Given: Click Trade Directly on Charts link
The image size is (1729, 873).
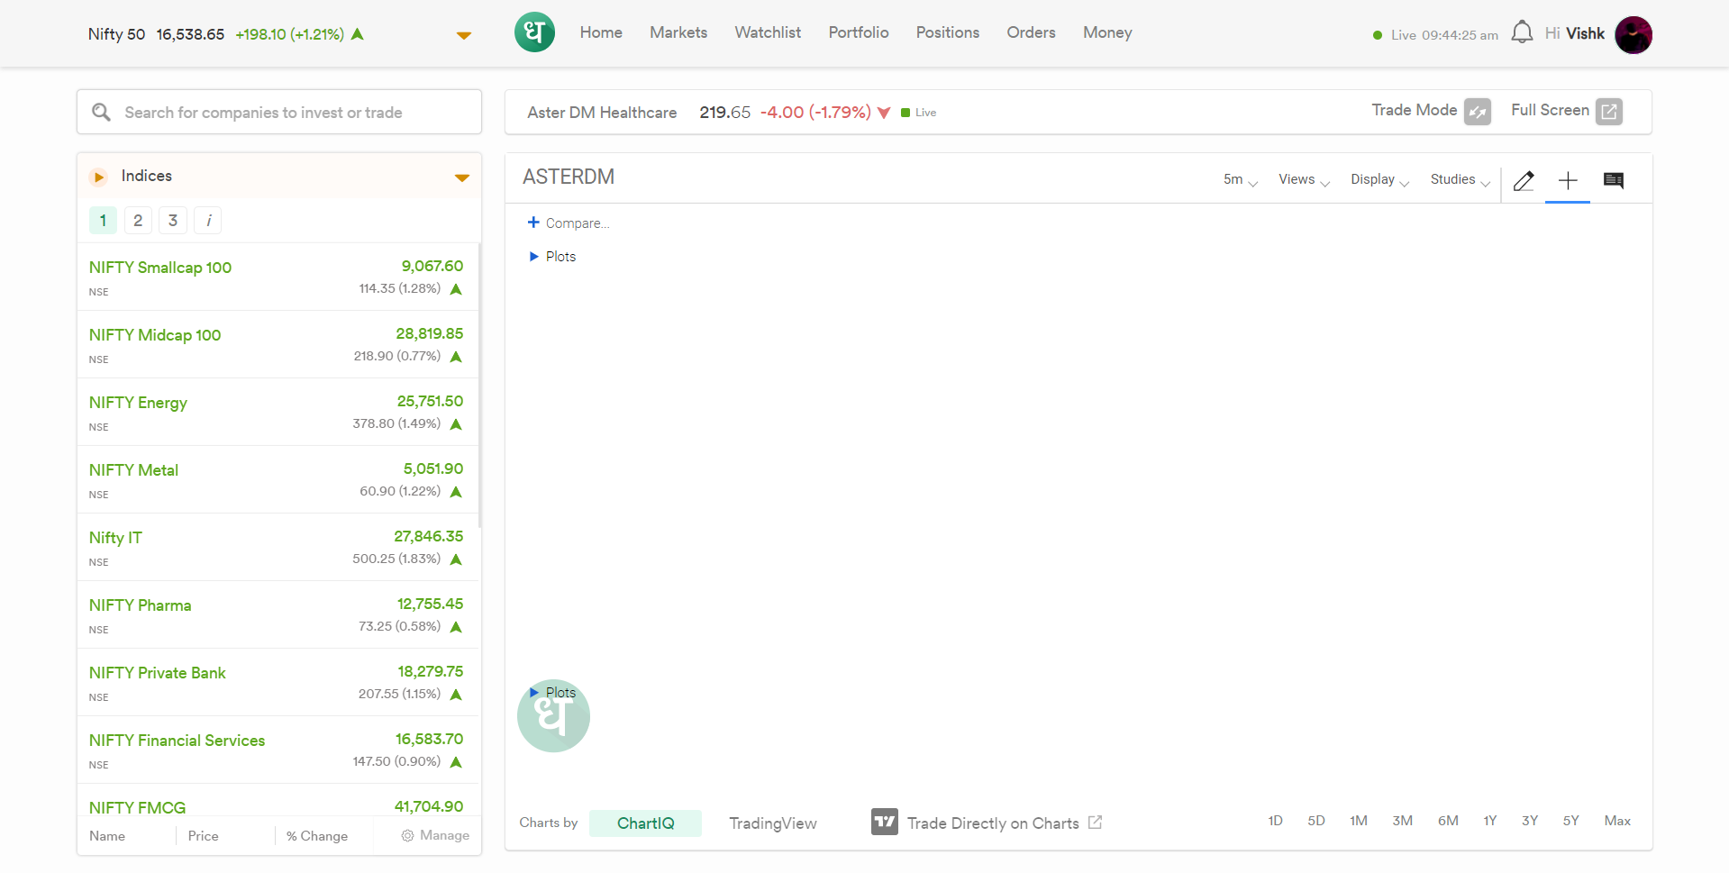Looking at the screenshot, I should click(993, 823).
